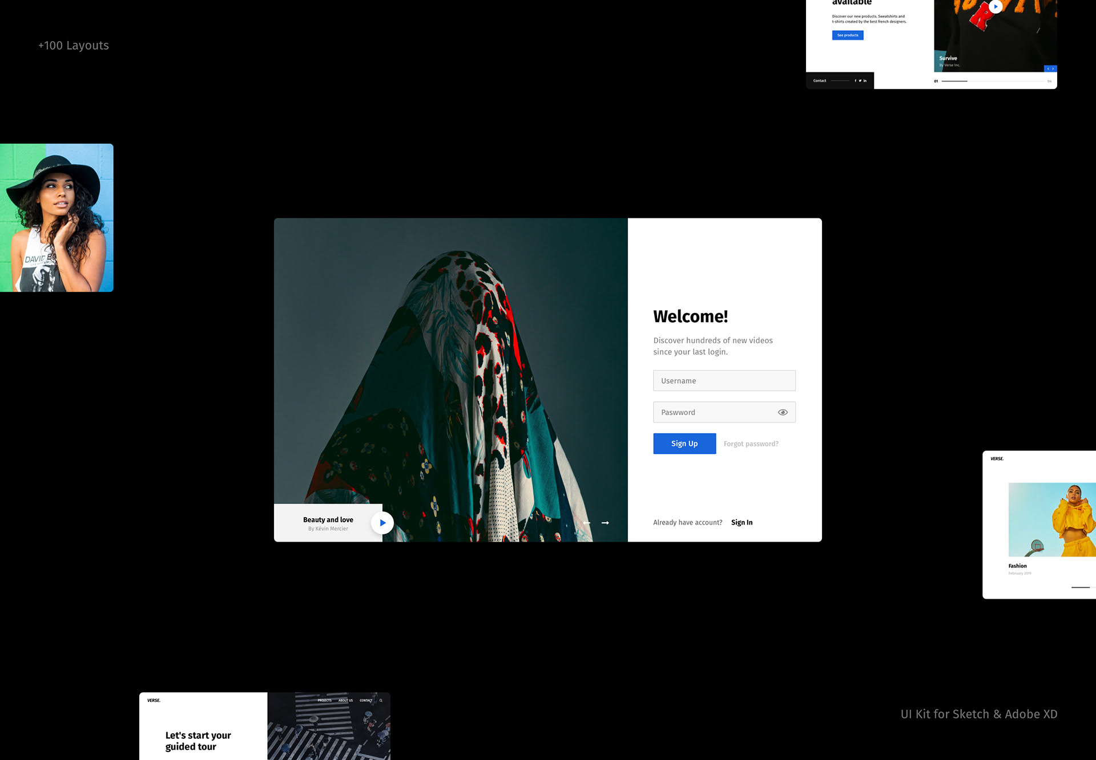Click the play button on Beauty and love
The width and height of the screenshot is (1096, 760).
pyautogui.click(x=382, y=522)
